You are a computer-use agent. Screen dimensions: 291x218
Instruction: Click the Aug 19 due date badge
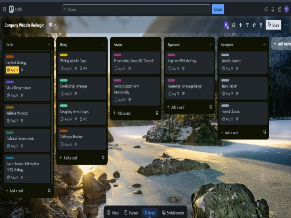pyautogui.click(x=13, y=70)
